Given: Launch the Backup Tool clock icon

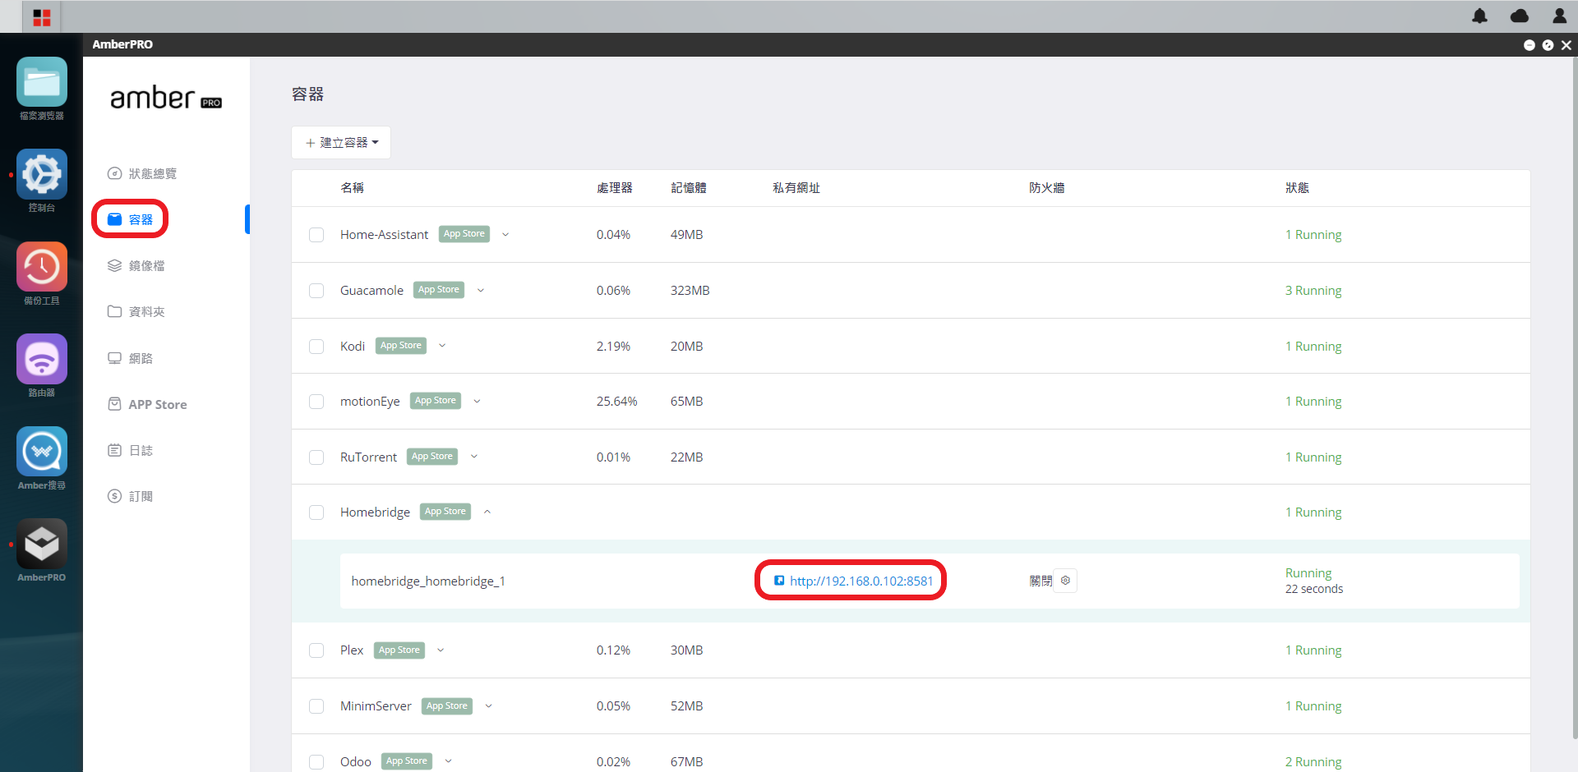Looking at the screenshot, I should click(x=42, y=267).
